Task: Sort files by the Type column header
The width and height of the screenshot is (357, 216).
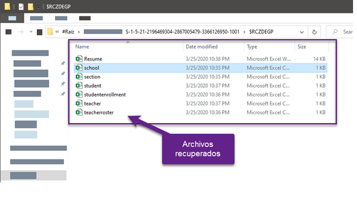Action: click(252, 46)
